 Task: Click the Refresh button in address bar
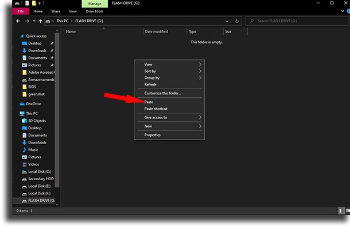tap(237, 21)
